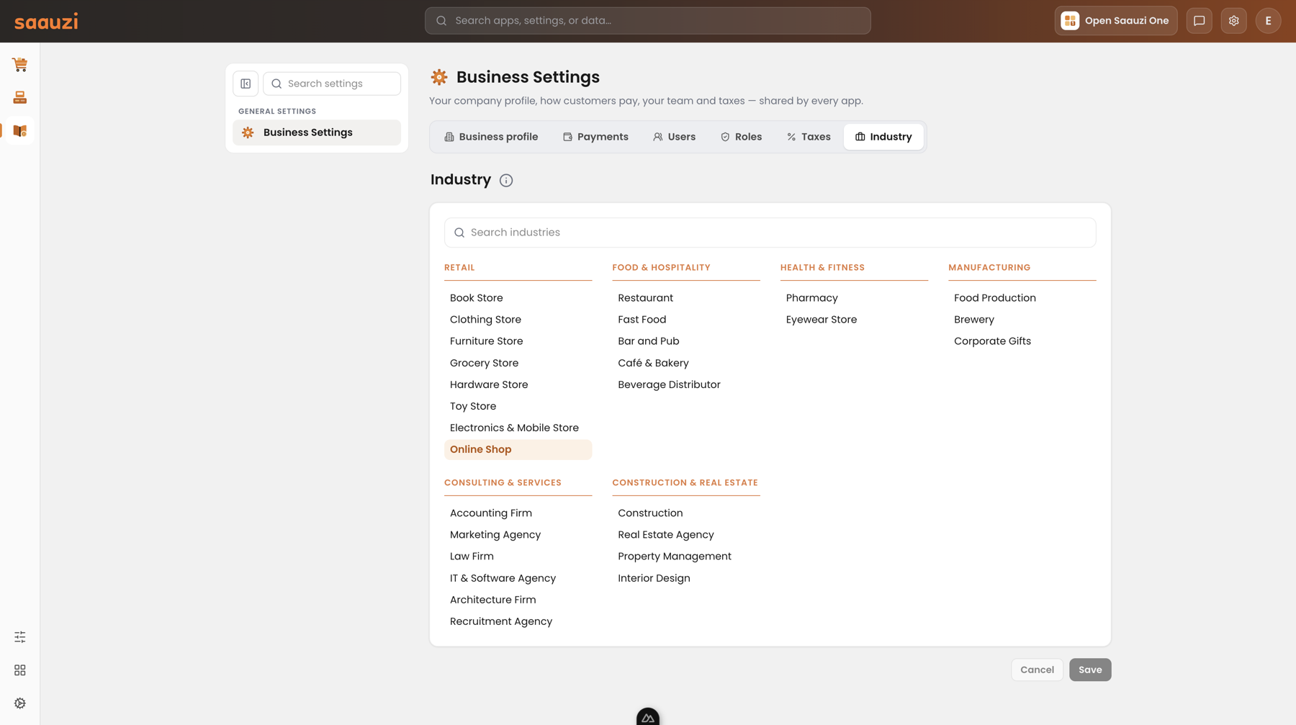The height and width of the screenshot is (725, 1296).
Task: Select Grocery Store industry
Action: [x=518, y=363]
